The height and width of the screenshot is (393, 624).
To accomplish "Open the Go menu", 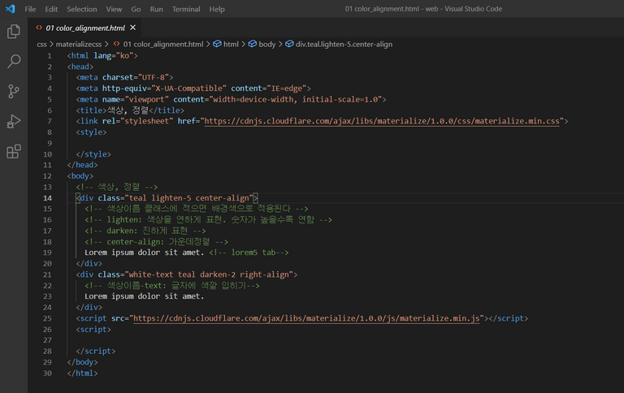I will (x=136, y=9).
